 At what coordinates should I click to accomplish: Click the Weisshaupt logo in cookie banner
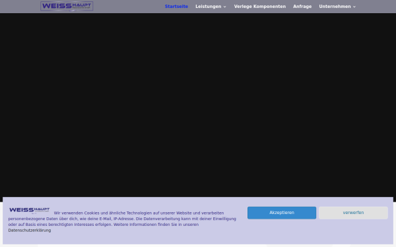click(29, 210)
